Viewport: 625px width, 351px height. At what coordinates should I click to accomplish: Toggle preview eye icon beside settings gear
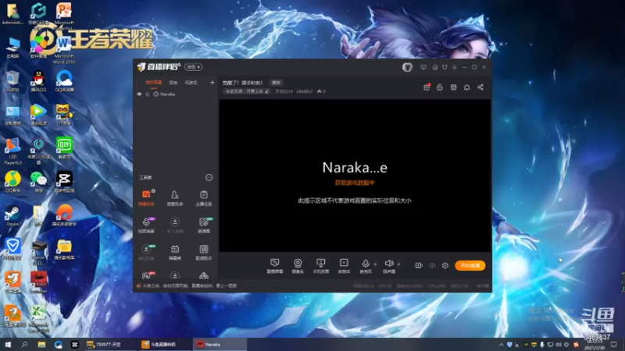pyautogui.click(x=432, y=265)
